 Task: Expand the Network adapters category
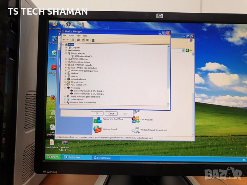click(66, 79)
